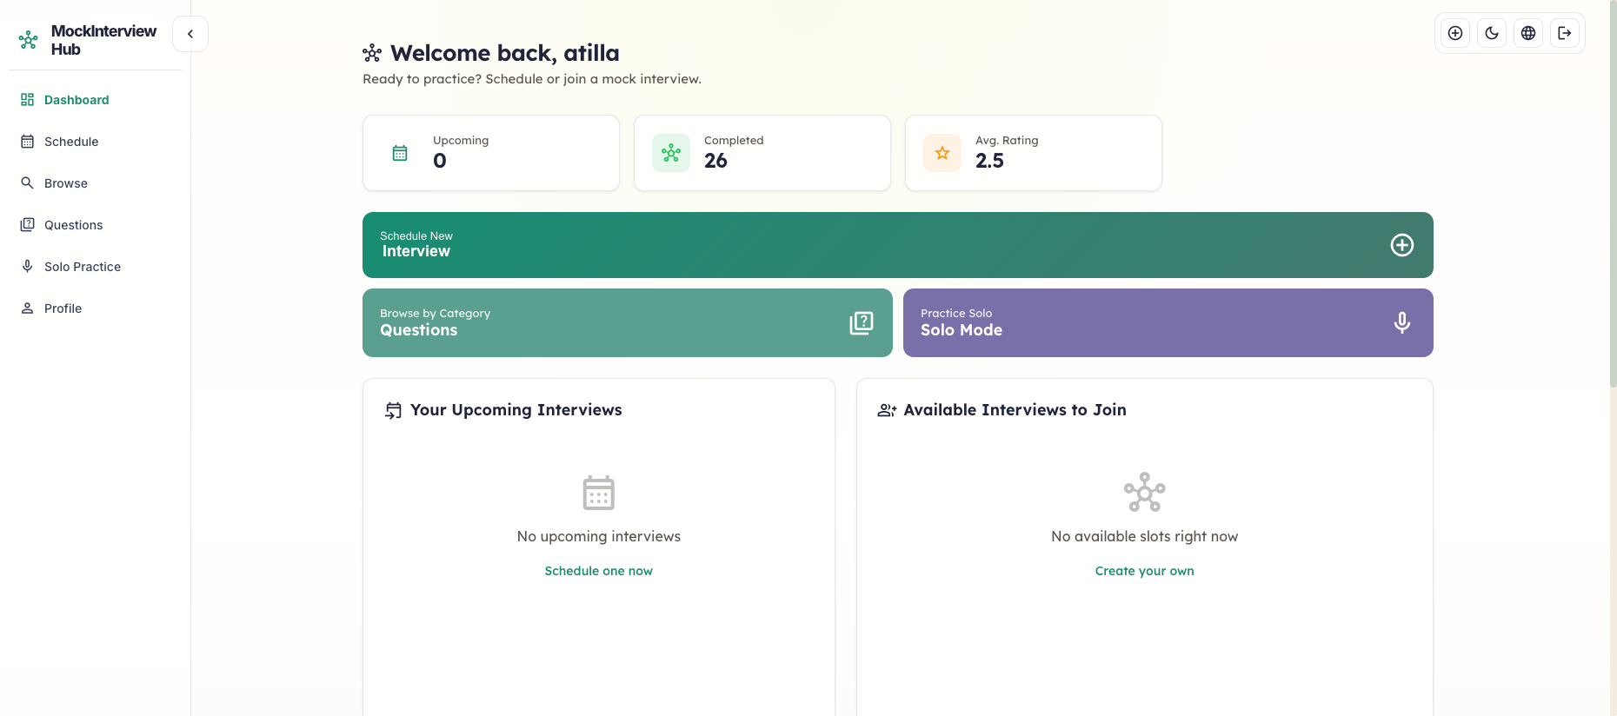This screenshot has width=1617, height=716.
Task: Open the Profile person icon in sidebar
Action: click(x=28, y=308)
